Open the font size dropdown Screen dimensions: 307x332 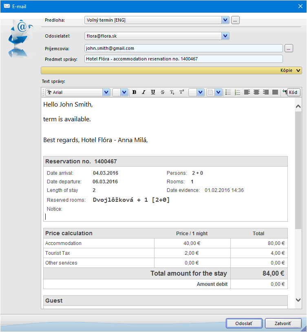tap(124, 92)
